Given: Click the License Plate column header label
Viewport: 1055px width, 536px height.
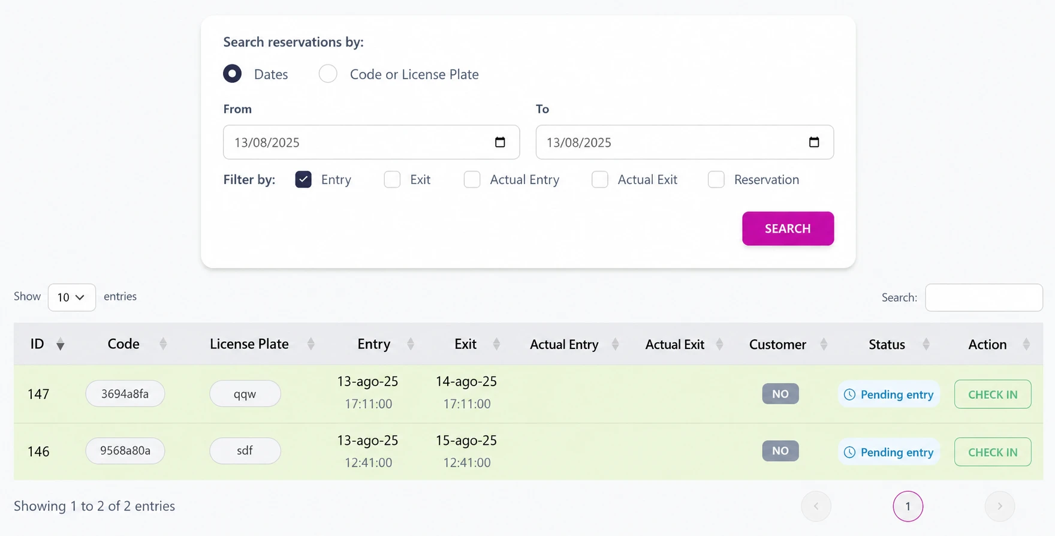Looking at the screenshot, I should pos(249,344).
